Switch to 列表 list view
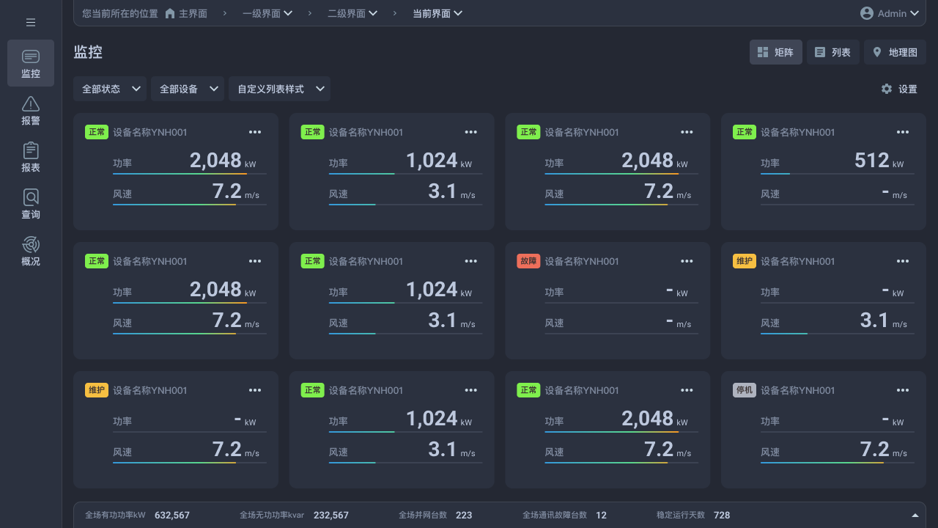The height and width of the screenshot is (528, 938). pyautogui.click(x=832, y=52)
